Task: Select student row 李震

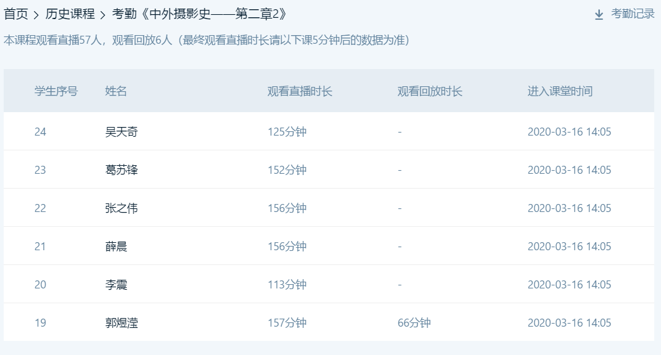Action: pos(329,285)
